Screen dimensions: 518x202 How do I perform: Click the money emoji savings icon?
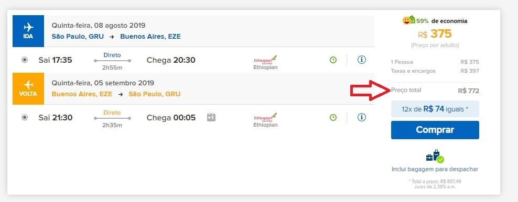pyautogui.click(x=408, y=20)
